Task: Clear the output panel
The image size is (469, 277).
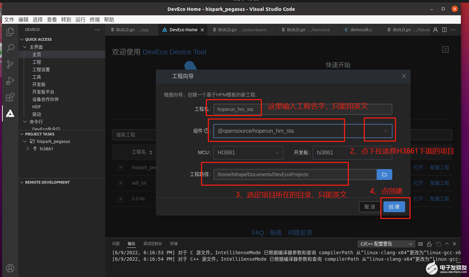Action: [420, 244]
